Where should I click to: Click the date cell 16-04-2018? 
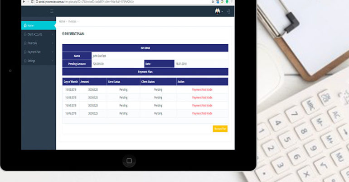(x=71, y=106)
